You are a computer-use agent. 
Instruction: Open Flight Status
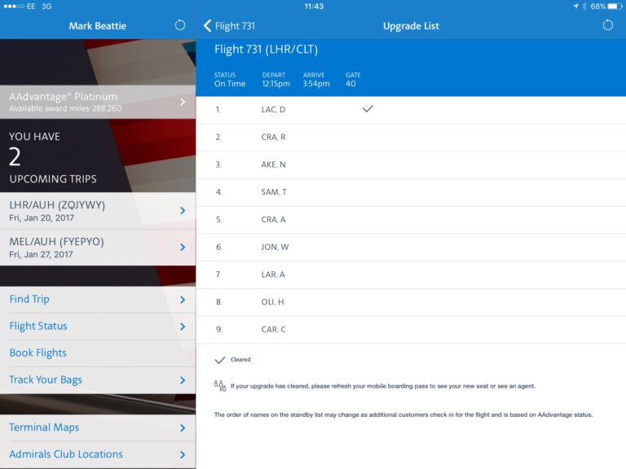[98, 327]
